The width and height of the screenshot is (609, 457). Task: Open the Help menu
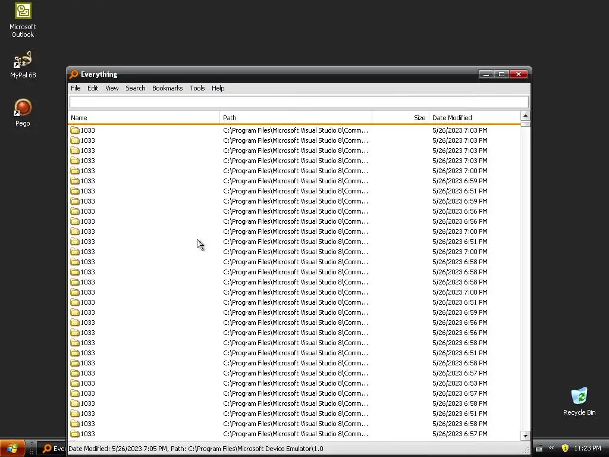218,88
